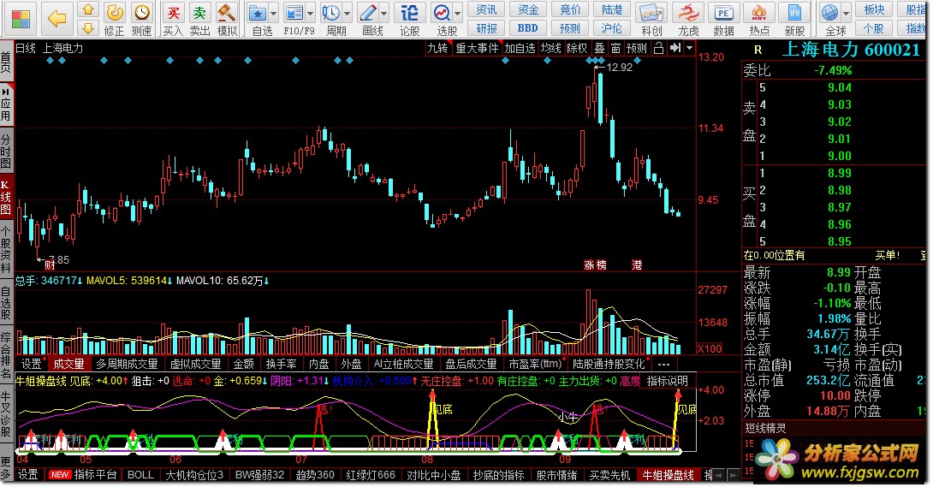Click the colorful home grid icon
Image resolution: width=933 pixels, height=487 pixels.
coord(21,19)
